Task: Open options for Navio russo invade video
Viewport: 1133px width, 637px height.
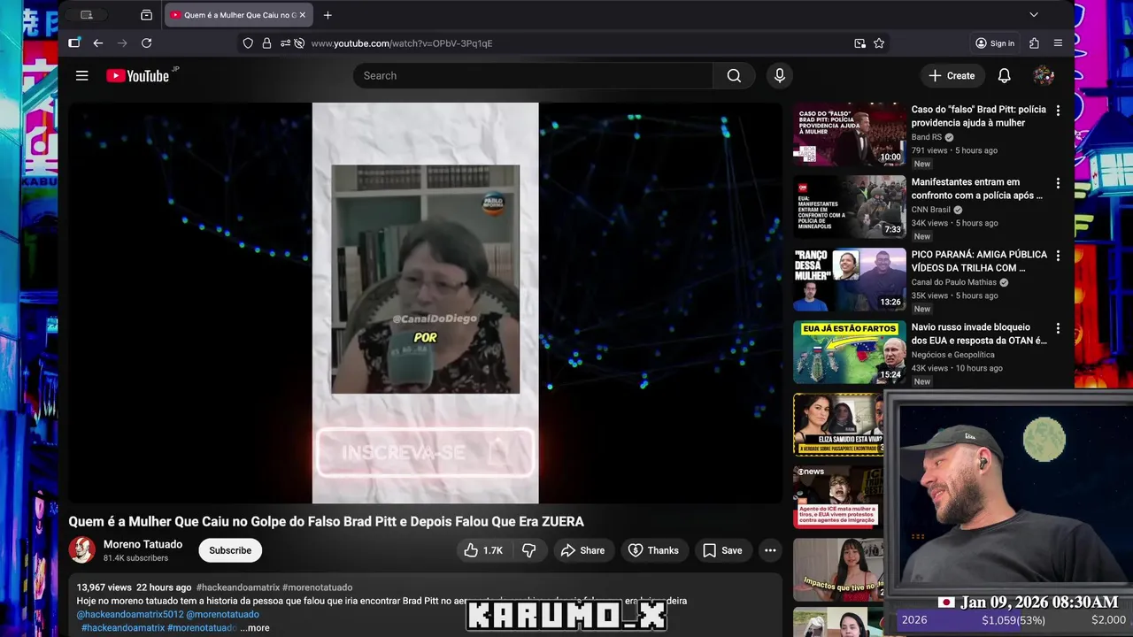Action: click(1057, 328)
